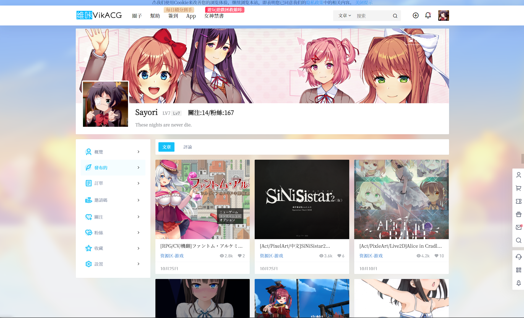Click the heart likes count 6 on SiNiSistar2 post

(341, 256)
